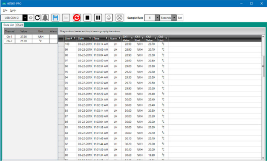Click the connect port icon beside USB COM 2
Viewport: 267px width, 161px height.
(31, 18)
